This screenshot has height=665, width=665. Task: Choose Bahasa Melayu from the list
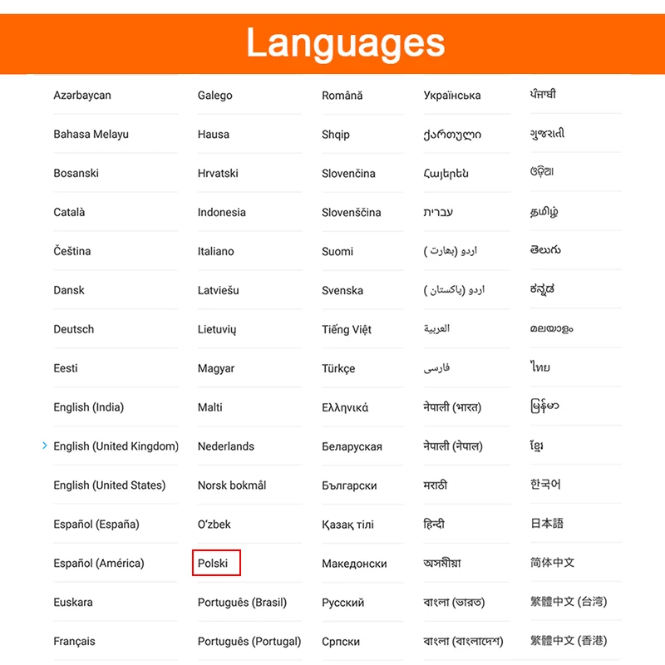[x=91, y=135]
